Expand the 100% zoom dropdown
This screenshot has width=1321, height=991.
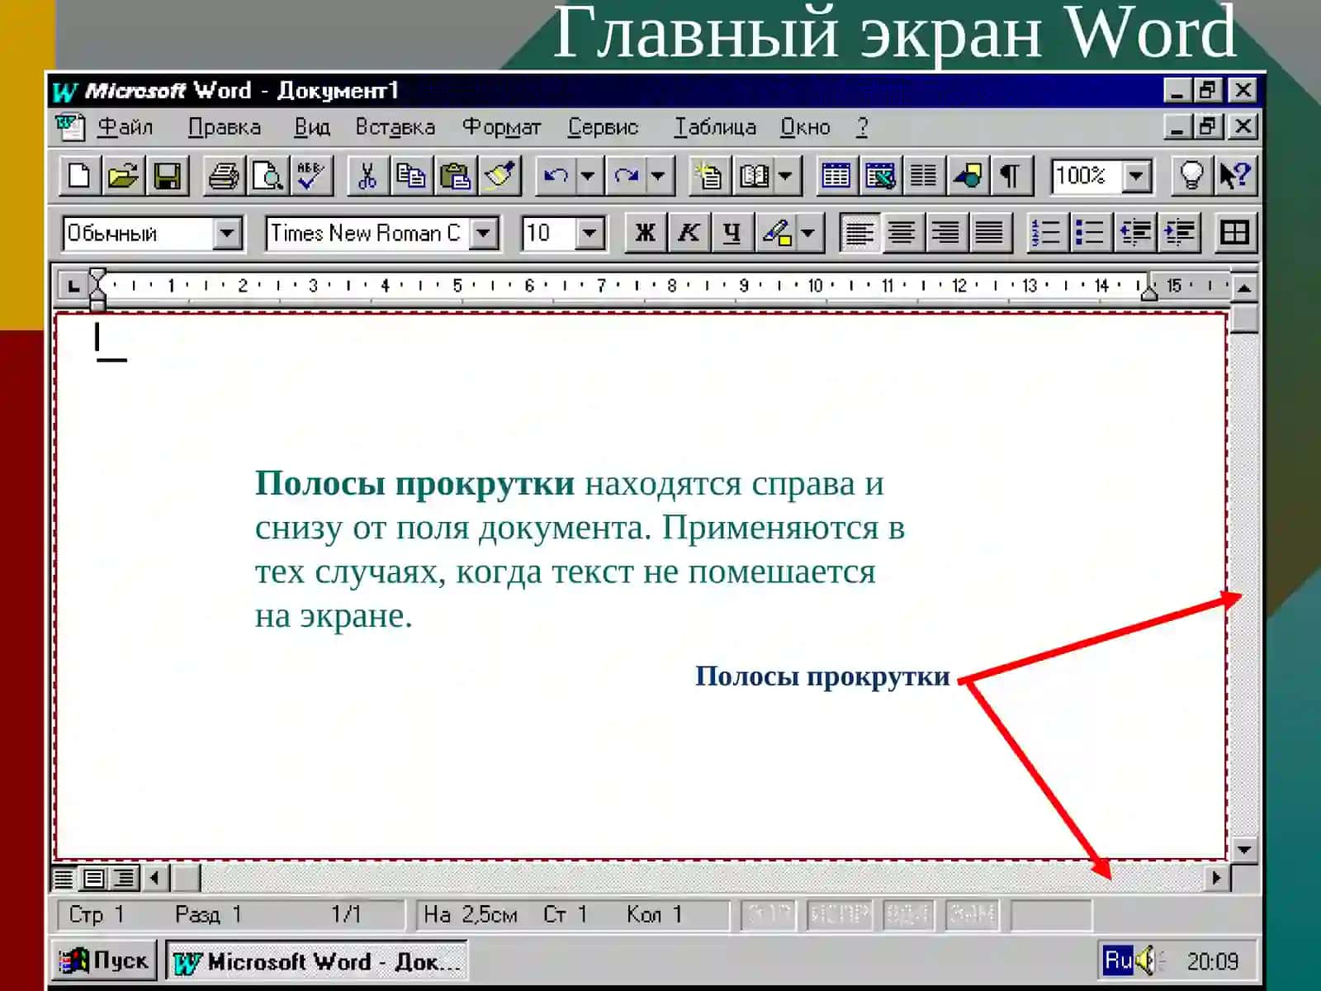coord(1137,176)
